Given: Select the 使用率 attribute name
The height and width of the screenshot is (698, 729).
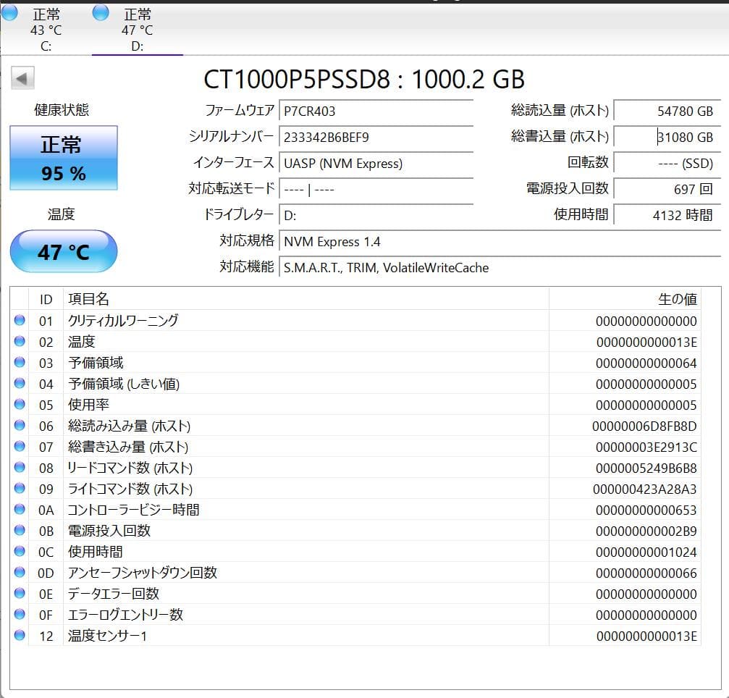Looking at the screenshot, I should click(88, 405).
